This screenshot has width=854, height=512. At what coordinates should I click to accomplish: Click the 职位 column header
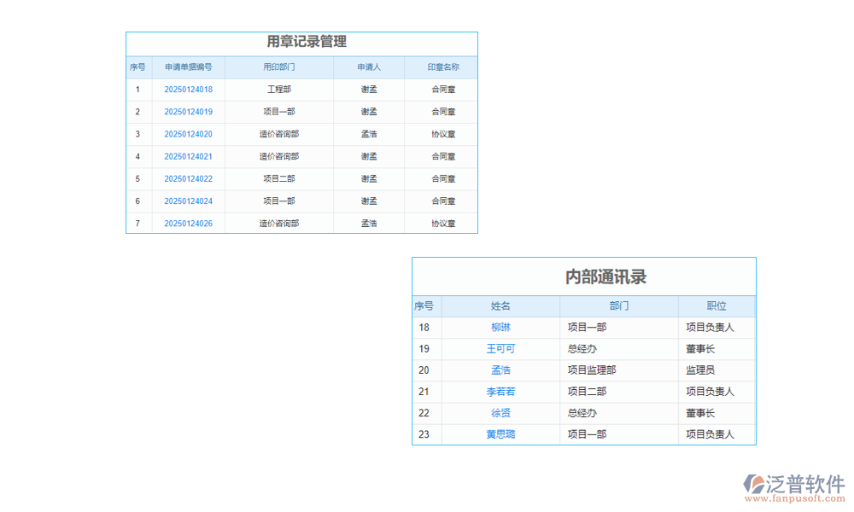717,305
